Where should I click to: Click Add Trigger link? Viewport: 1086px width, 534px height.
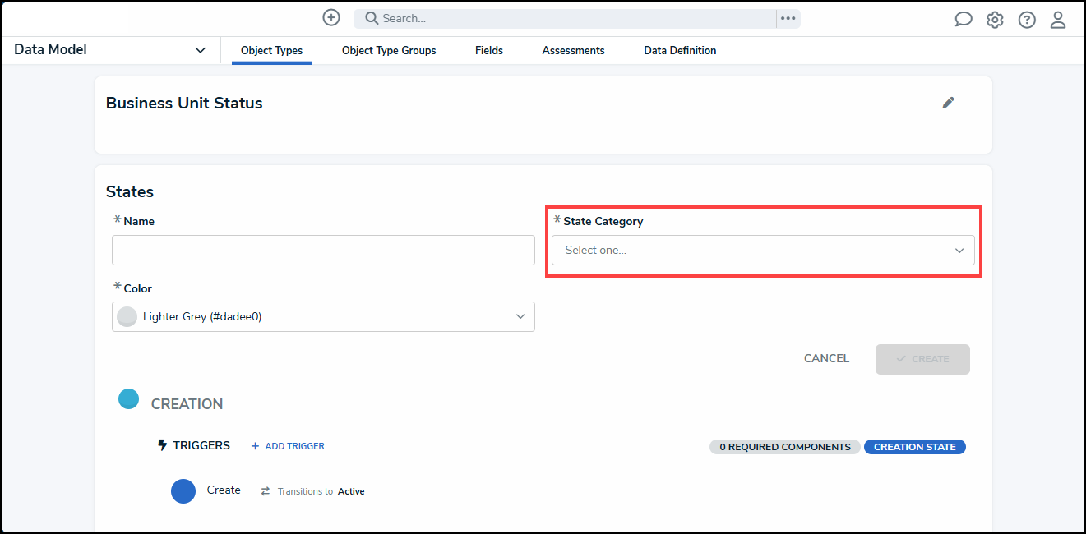(288, 446)
